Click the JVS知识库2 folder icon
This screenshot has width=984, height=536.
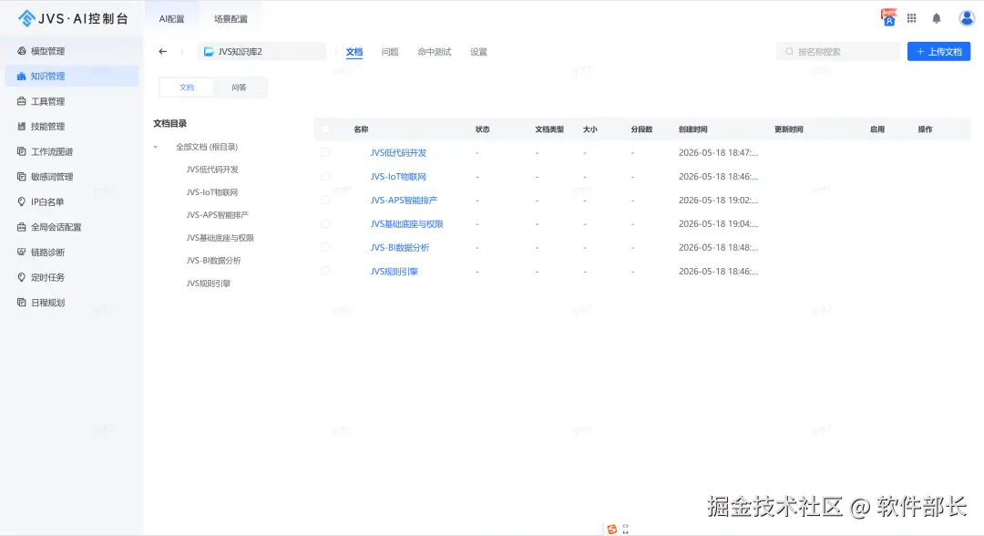(x=209, y=51)
